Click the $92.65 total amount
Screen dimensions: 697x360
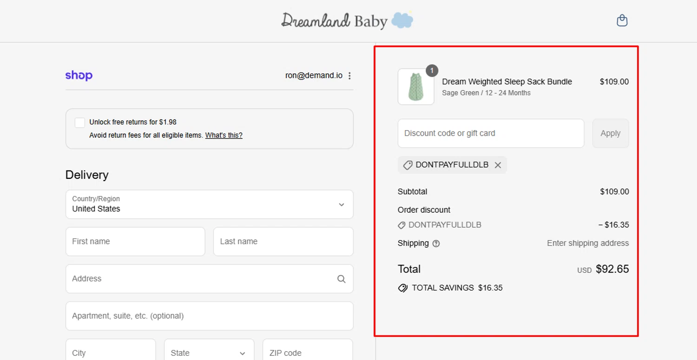pos(612,269)
